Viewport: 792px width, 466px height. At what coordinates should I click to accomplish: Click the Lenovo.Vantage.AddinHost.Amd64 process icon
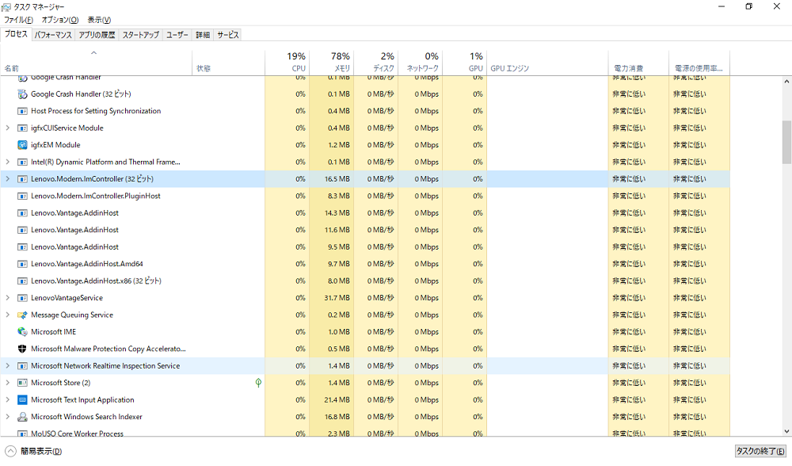pyautogui.click(x=22, y=264)
